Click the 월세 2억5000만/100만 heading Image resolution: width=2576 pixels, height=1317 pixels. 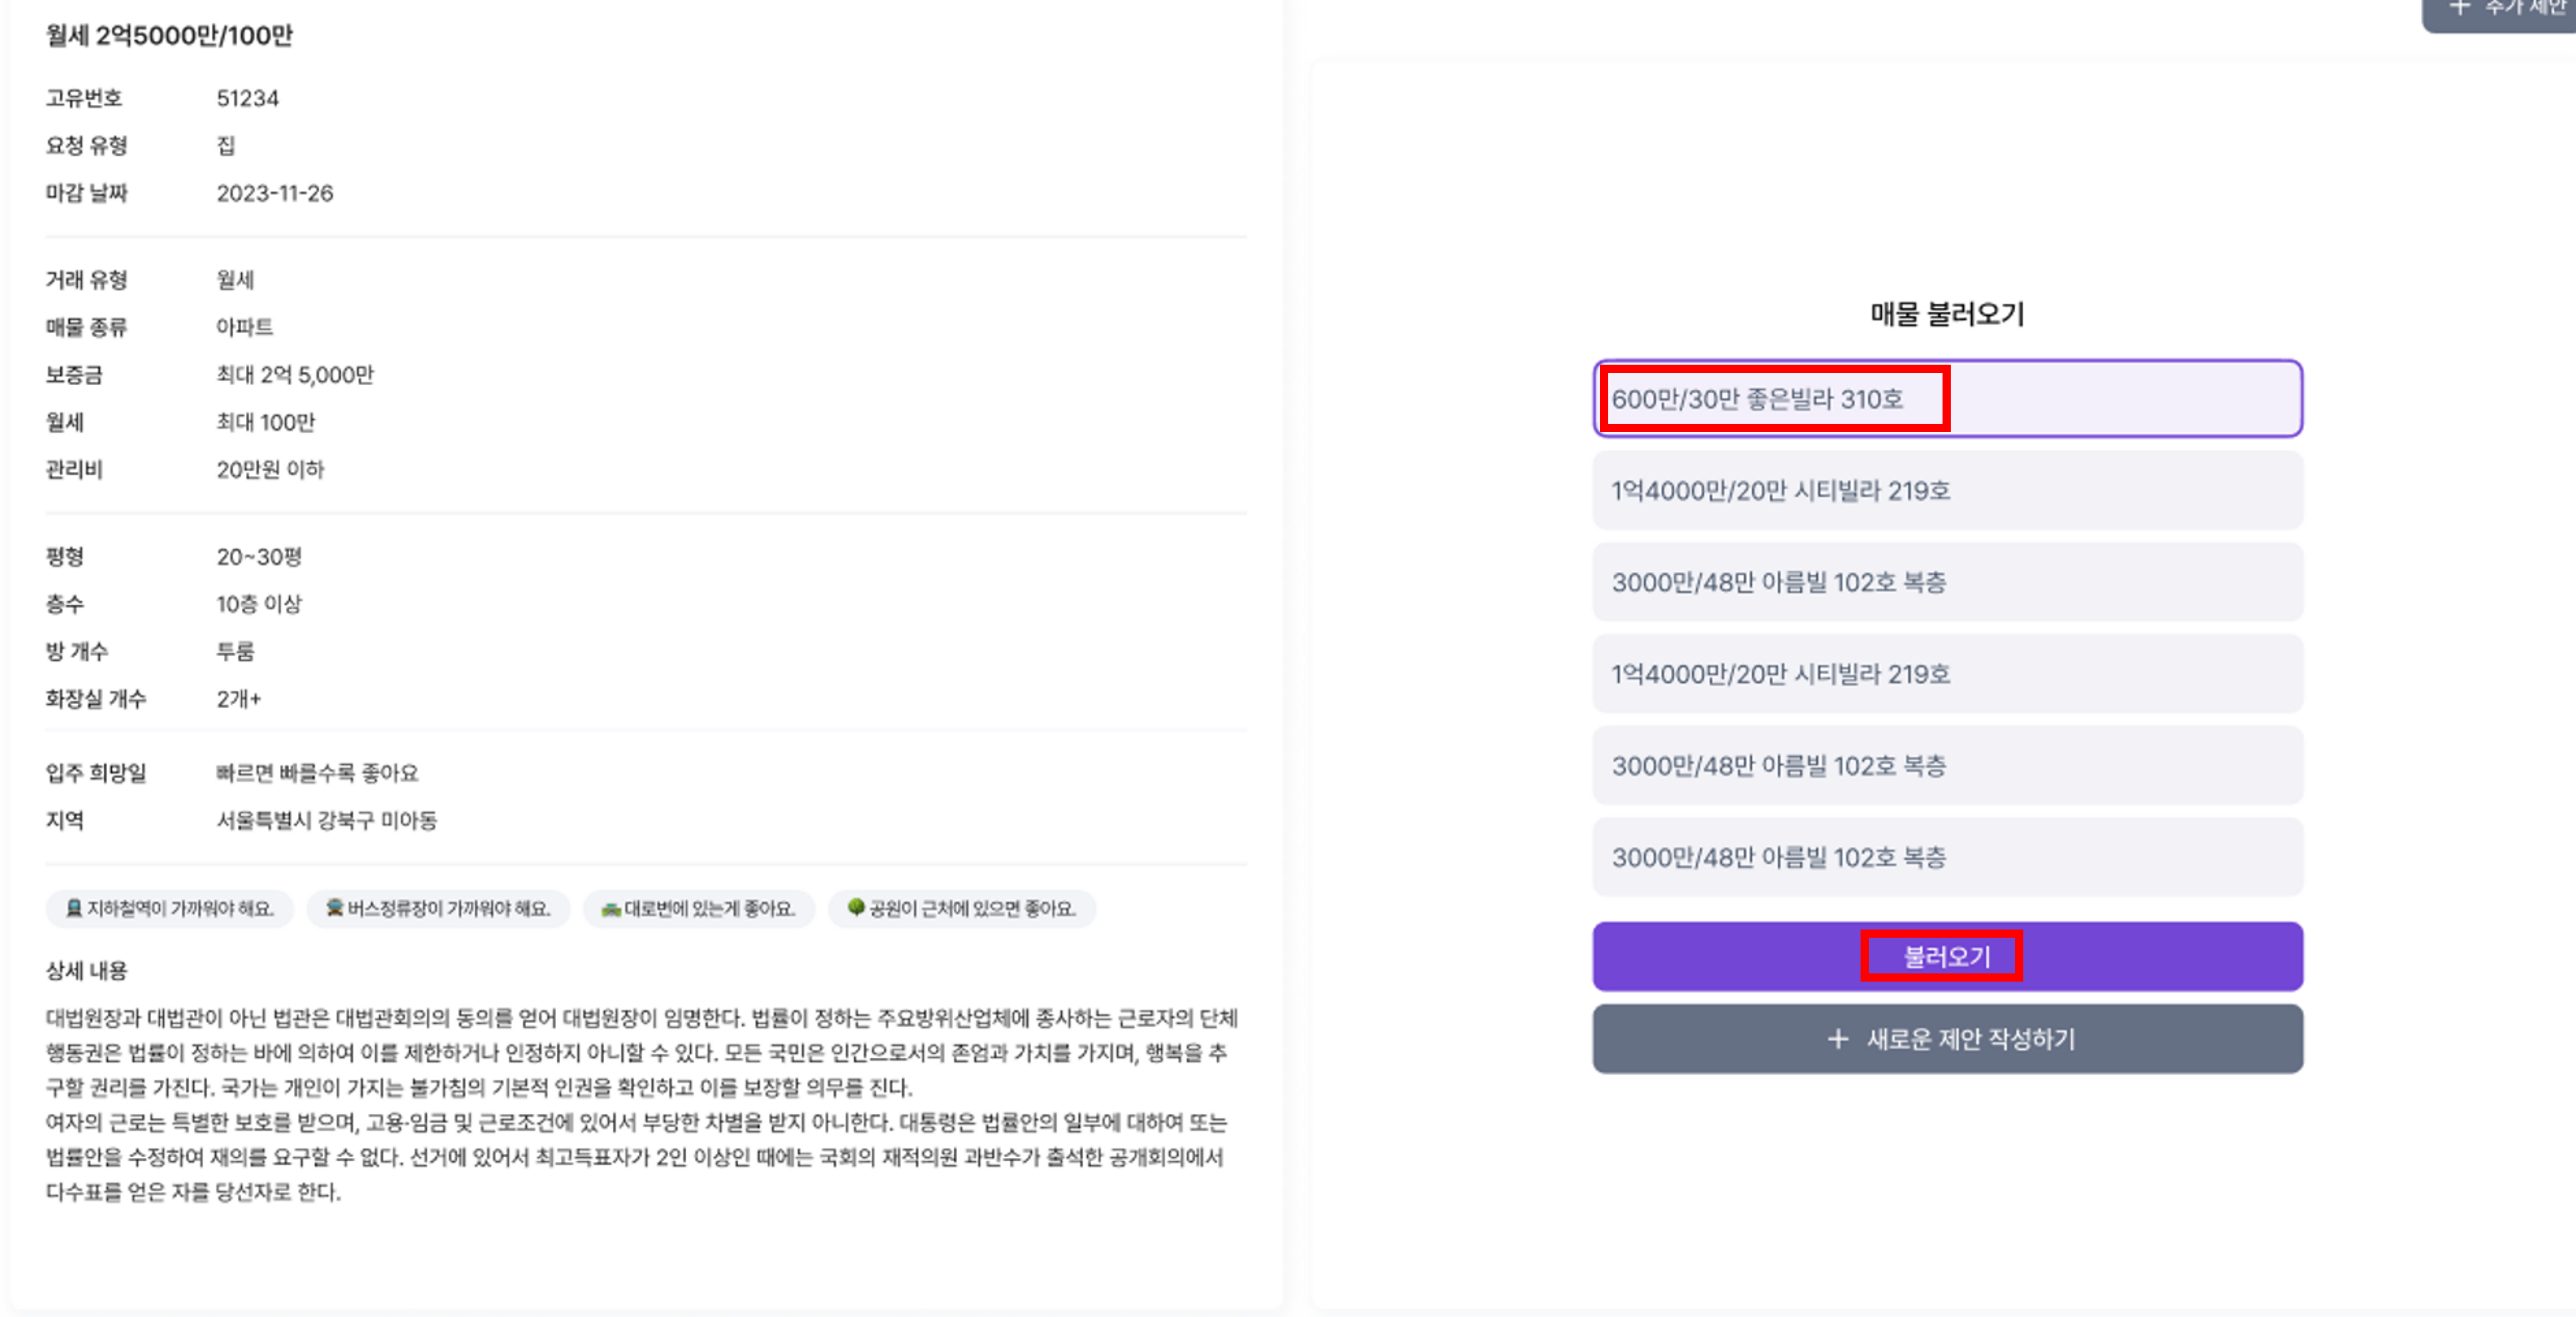(169, 36)
